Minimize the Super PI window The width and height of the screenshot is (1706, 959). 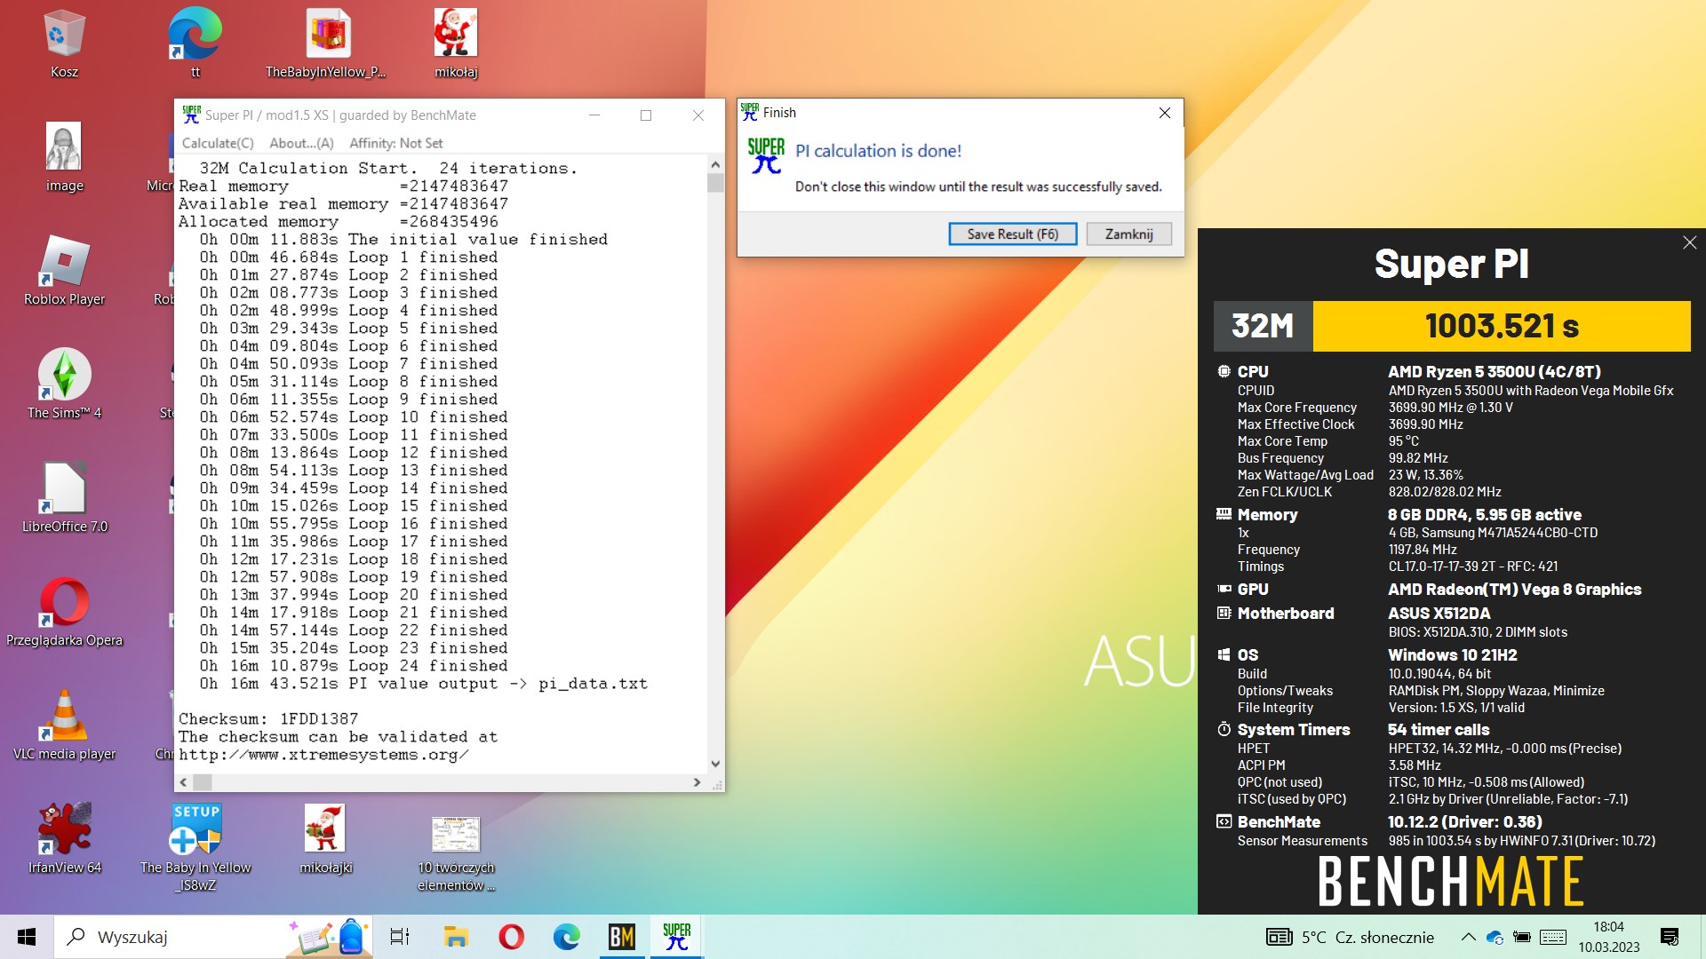594,115
